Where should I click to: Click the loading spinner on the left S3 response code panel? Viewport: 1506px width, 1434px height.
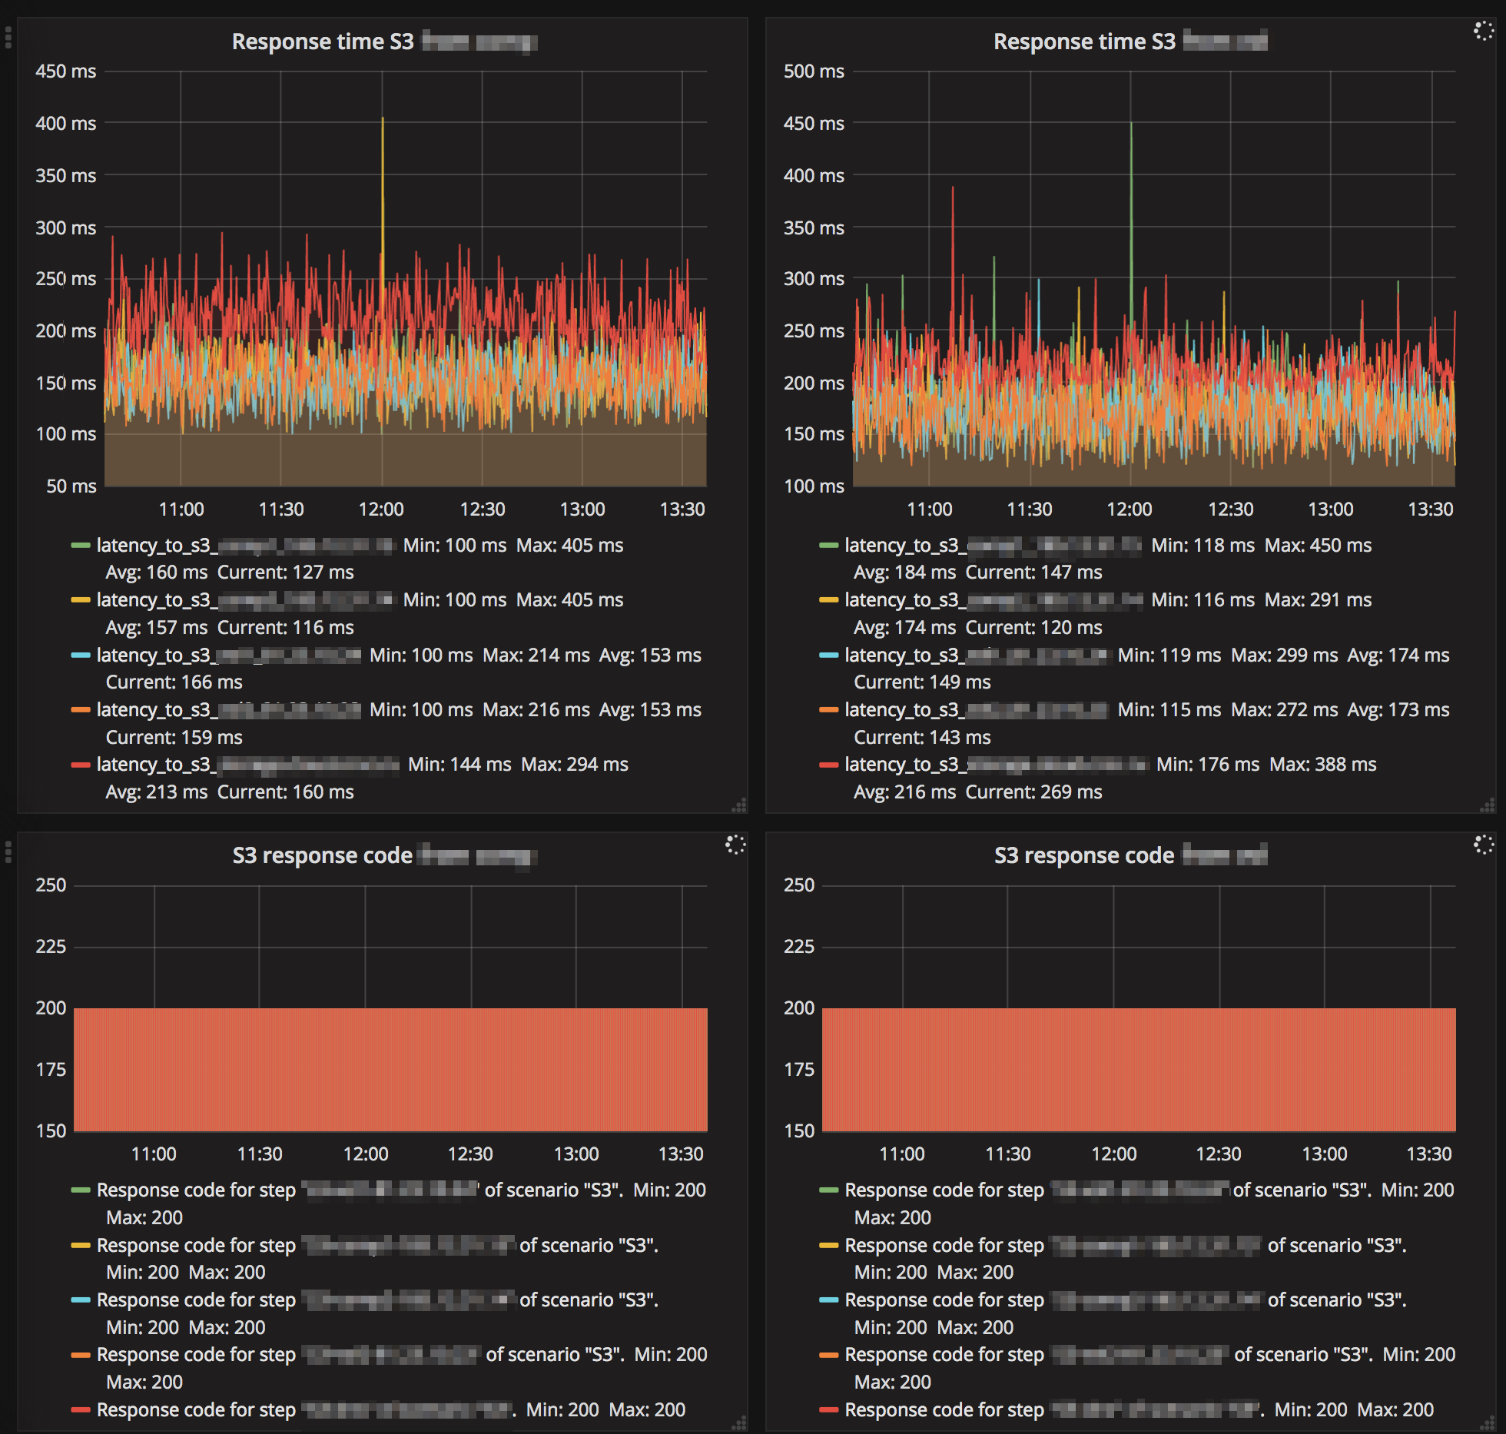click(735, 845)
